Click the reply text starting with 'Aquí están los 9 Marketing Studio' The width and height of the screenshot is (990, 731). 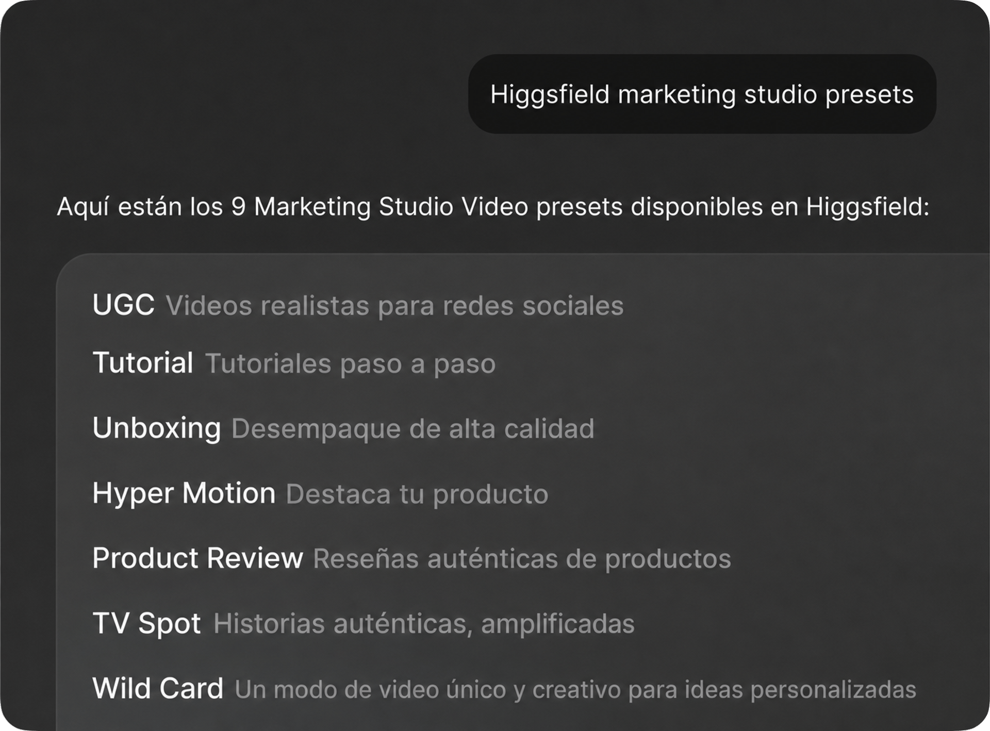coord(493,207)
